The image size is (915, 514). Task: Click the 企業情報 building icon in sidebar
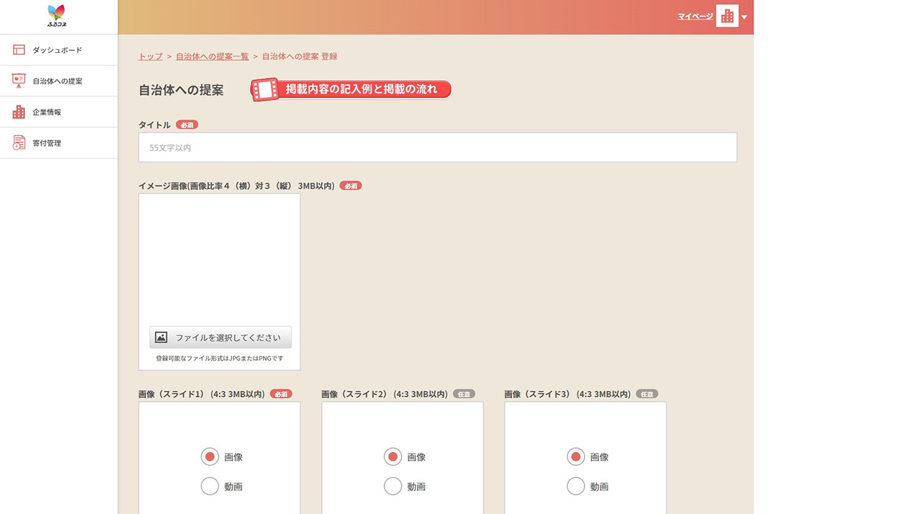19,112
